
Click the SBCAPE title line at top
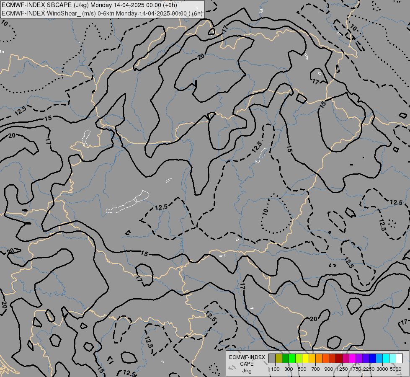89,5
